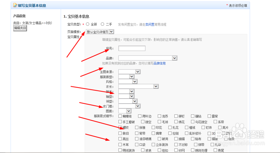Viewport: 280px width, 153px height.
Task: Check the 荷叶边 checkbox
Action: [140, 116]
